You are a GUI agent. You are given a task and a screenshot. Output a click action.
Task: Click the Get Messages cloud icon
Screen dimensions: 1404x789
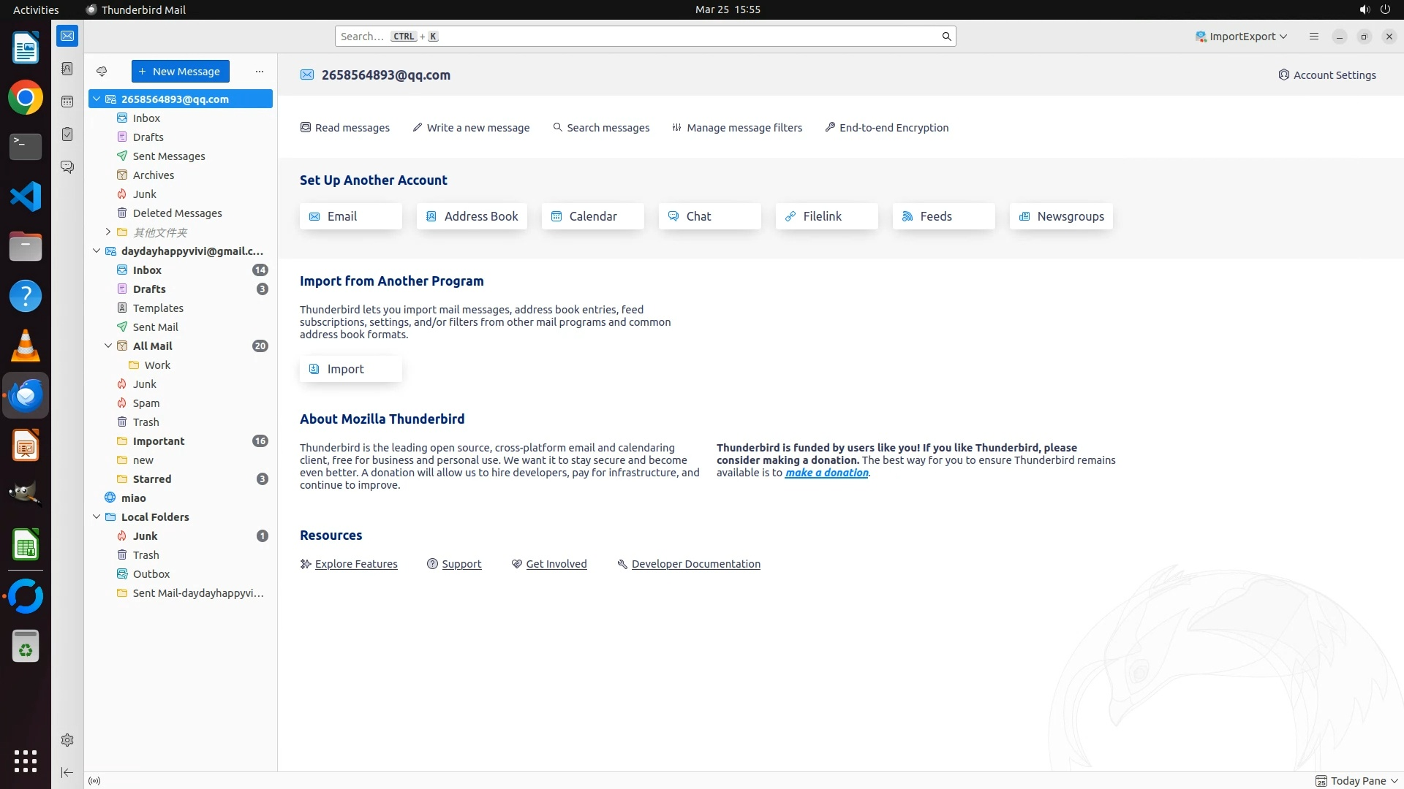[x=102, y=72]
